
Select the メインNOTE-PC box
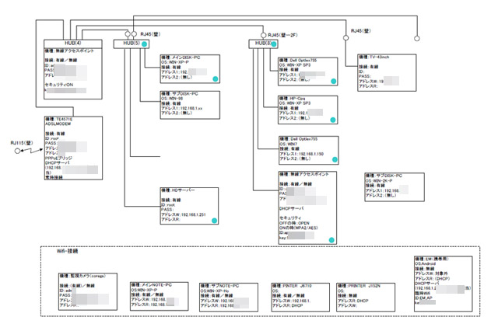(159, 297)
